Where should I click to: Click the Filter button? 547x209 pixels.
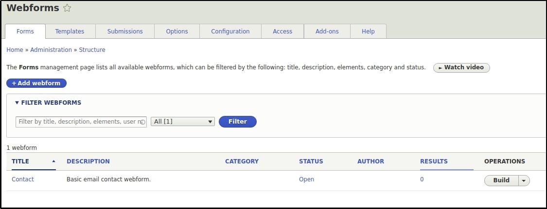237,122
